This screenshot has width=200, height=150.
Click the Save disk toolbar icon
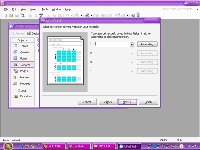coord(17,15)
